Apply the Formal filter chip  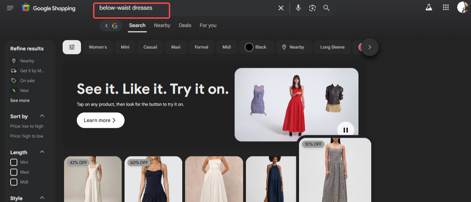point(202,47)
